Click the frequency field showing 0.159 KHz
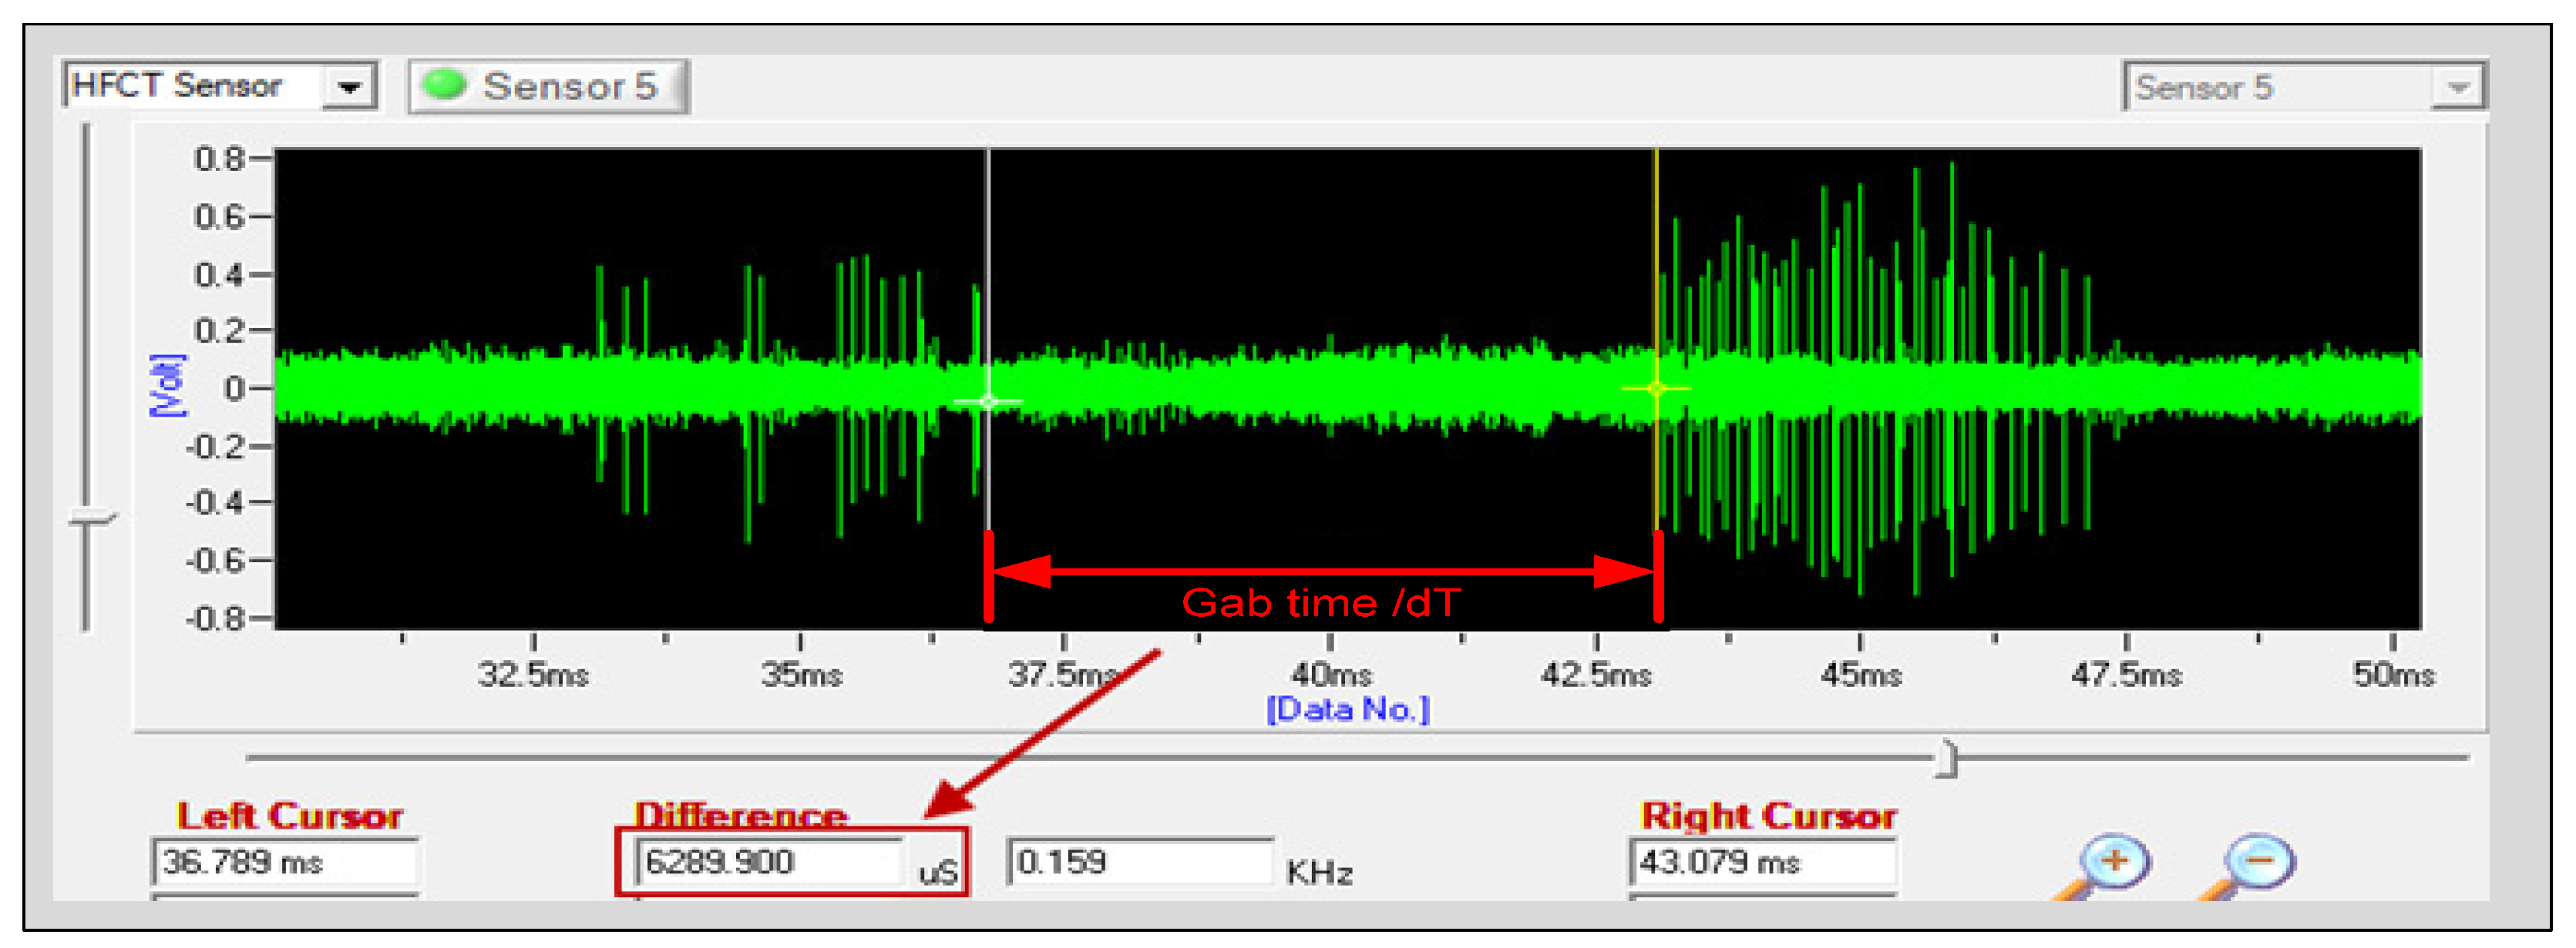The height and width of the screenshot is (948, 2576). click(x=1140, y=861)
